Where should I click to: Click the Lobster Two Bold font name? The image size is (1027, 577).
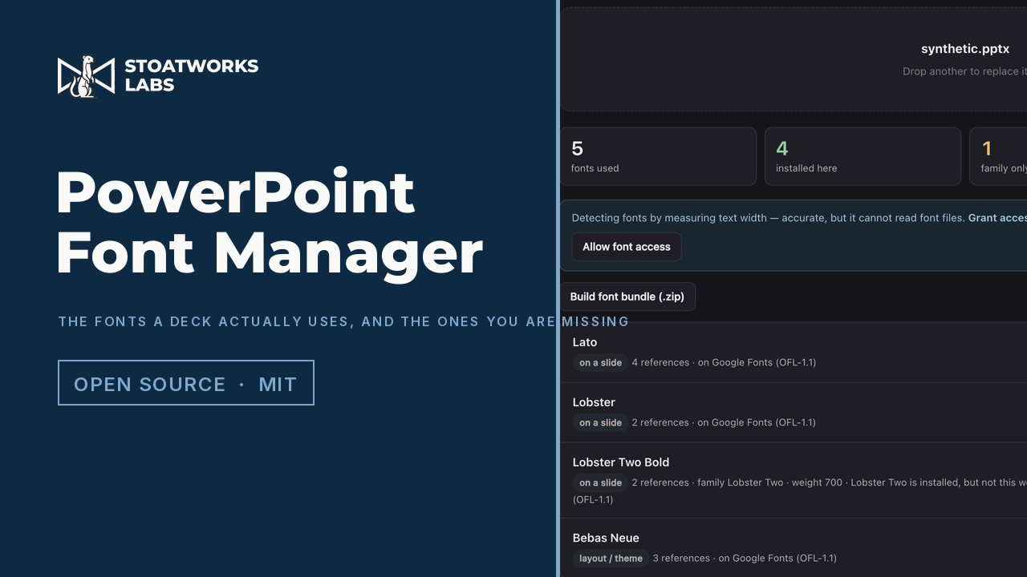621,462
